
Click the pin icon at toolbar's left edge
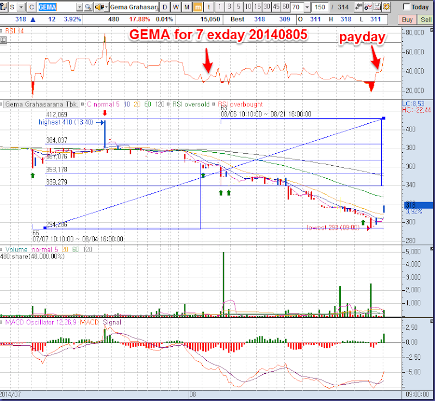tap(3, 7)
